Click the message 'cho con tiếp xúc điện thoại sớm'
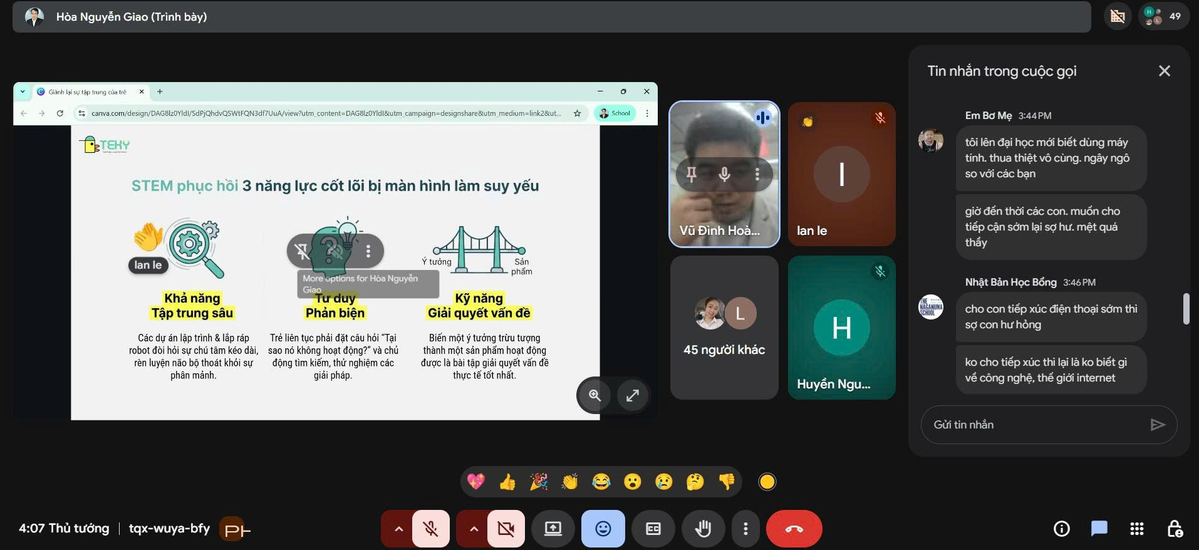Screen dimensions: 1199x550 click(x=1051, y=316)
